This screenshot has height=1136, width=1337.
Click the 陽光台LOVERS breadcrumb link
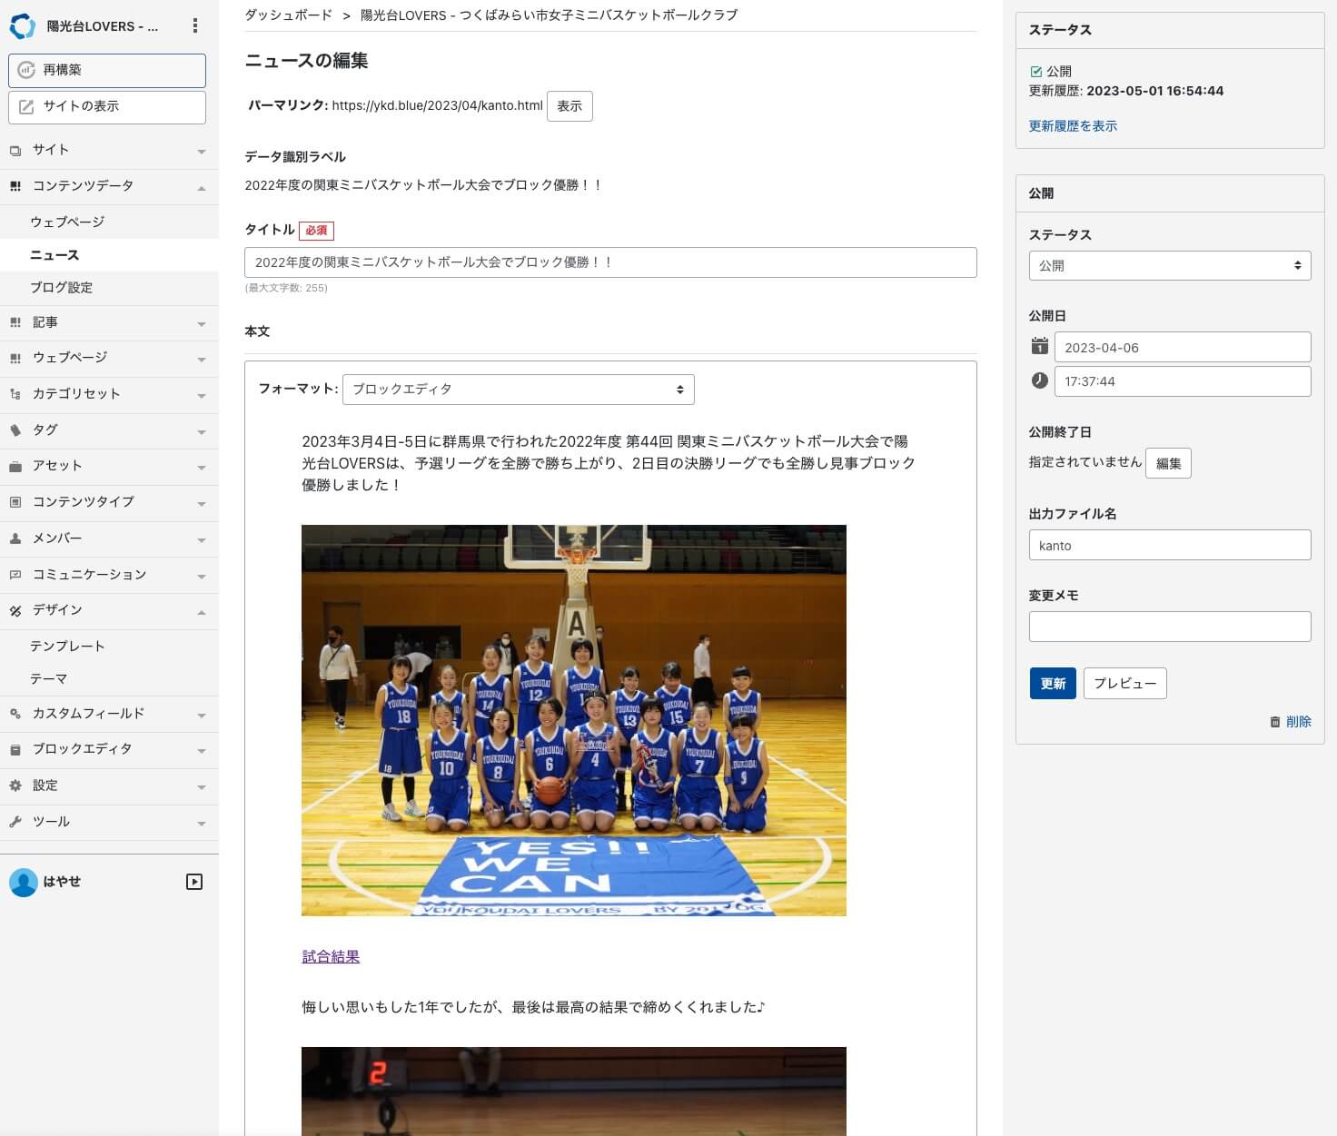(549, 15)
